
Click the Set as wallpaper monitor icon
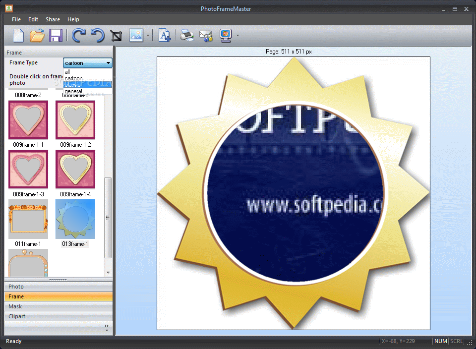pyautogui.click(x=226, y=36)
